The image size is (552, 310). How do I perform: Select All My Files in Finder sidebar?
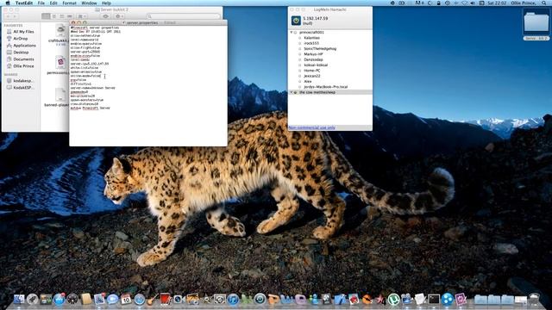click(x=21, y=32)
